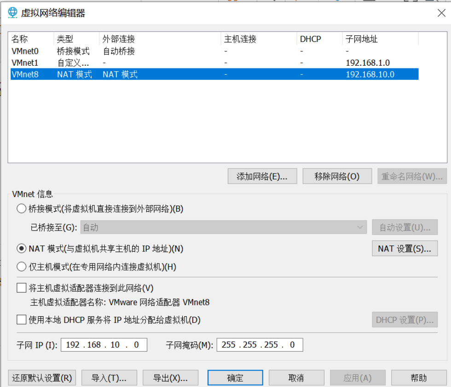Click the 重命名网络(W)... button
The image size is (451, 387).
coord(412,176)
